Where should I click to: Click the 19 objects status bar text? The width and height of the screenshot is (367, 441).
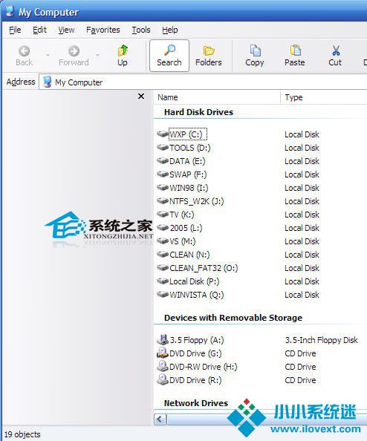click(x=22, y=434)
